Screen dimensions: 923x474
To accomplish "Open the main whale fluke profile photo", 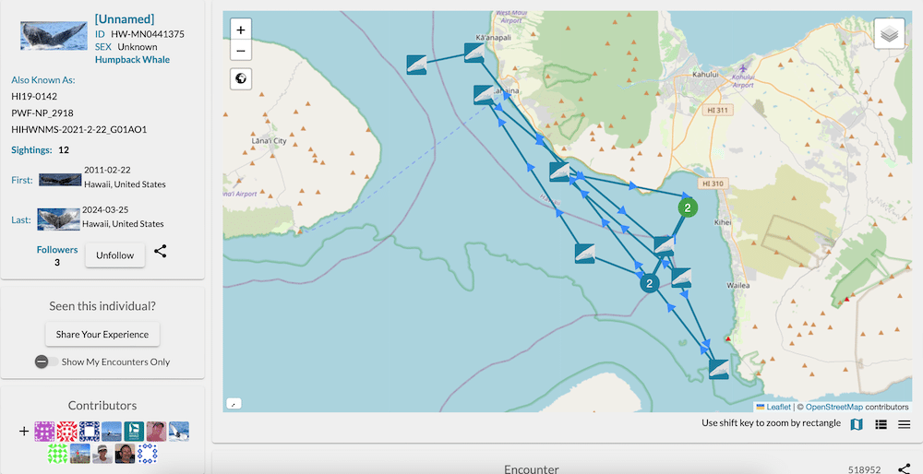I will tap(54, 35).
